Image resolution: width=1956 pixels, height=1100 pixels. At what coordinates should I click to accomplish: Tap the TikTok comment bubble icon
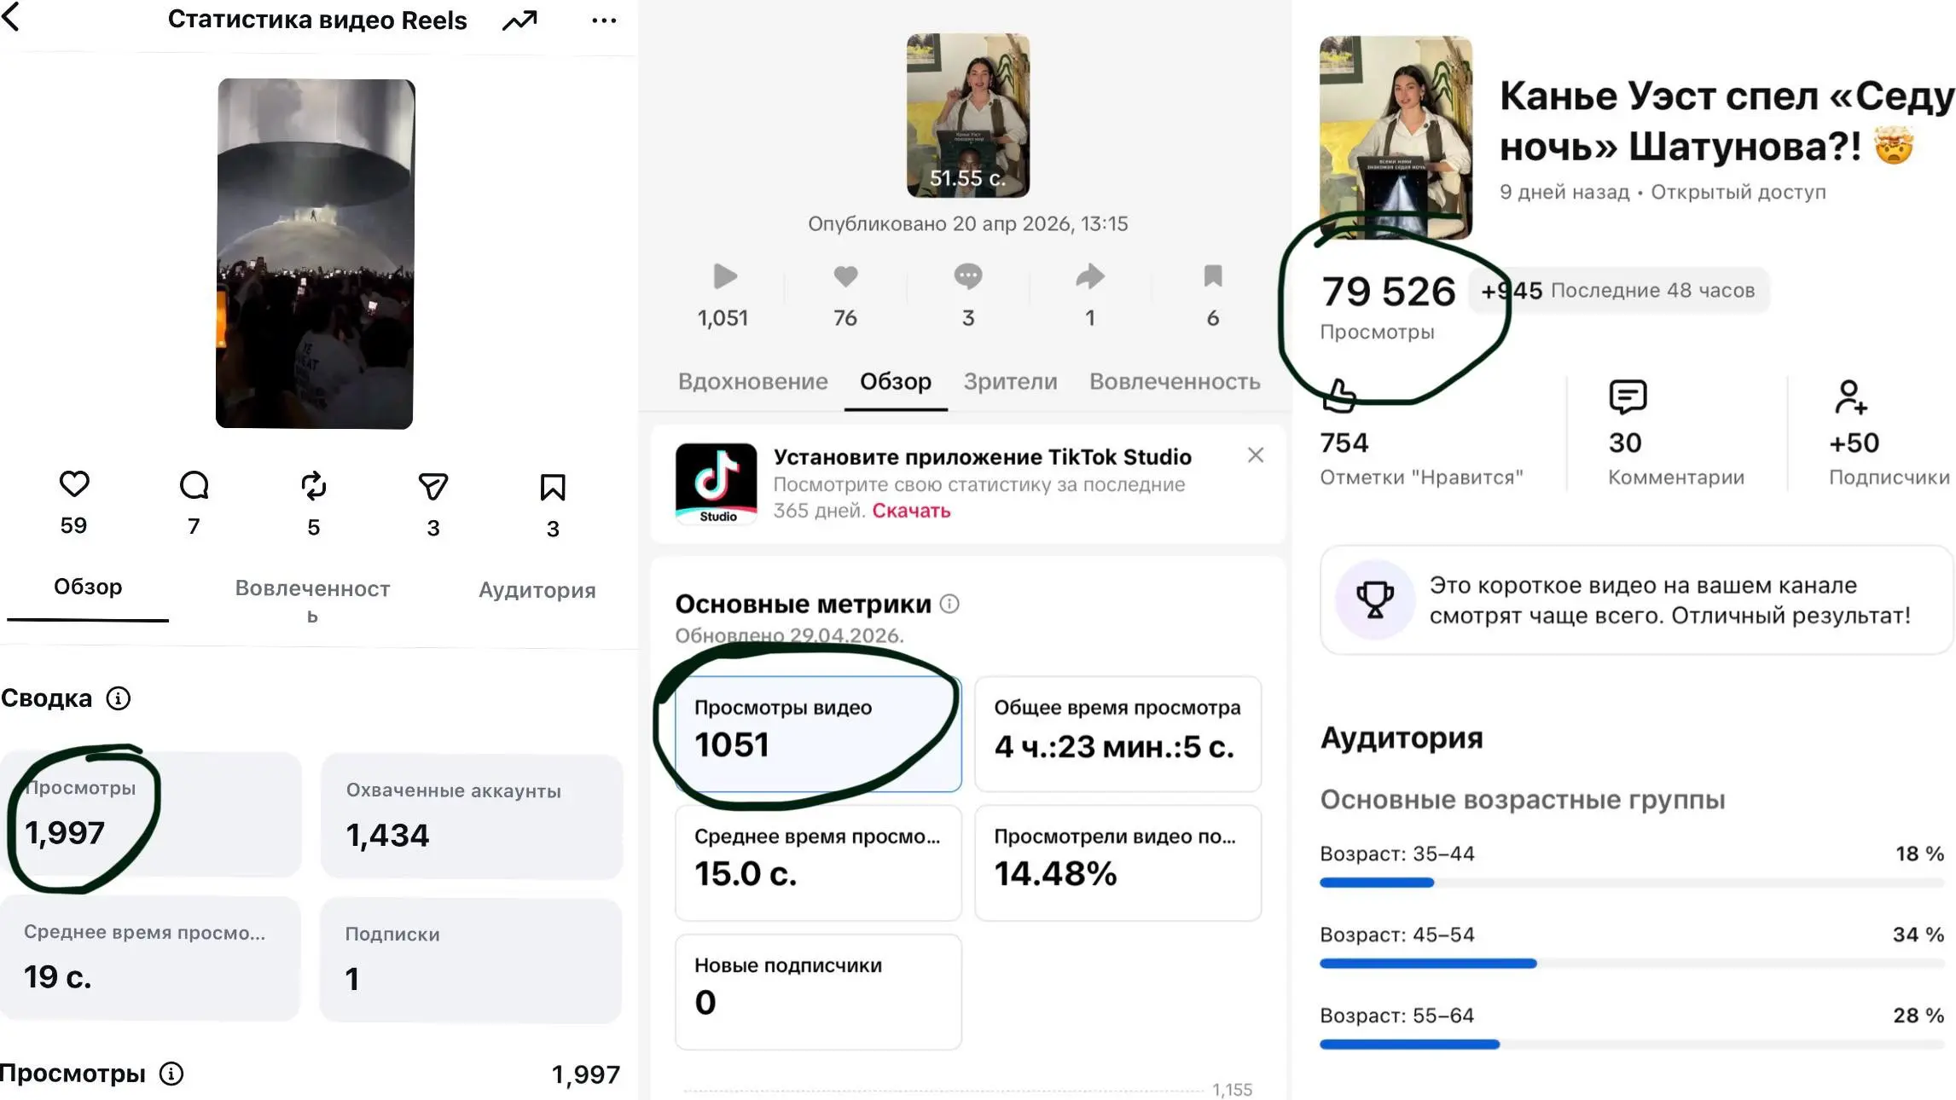pos(968,276)
